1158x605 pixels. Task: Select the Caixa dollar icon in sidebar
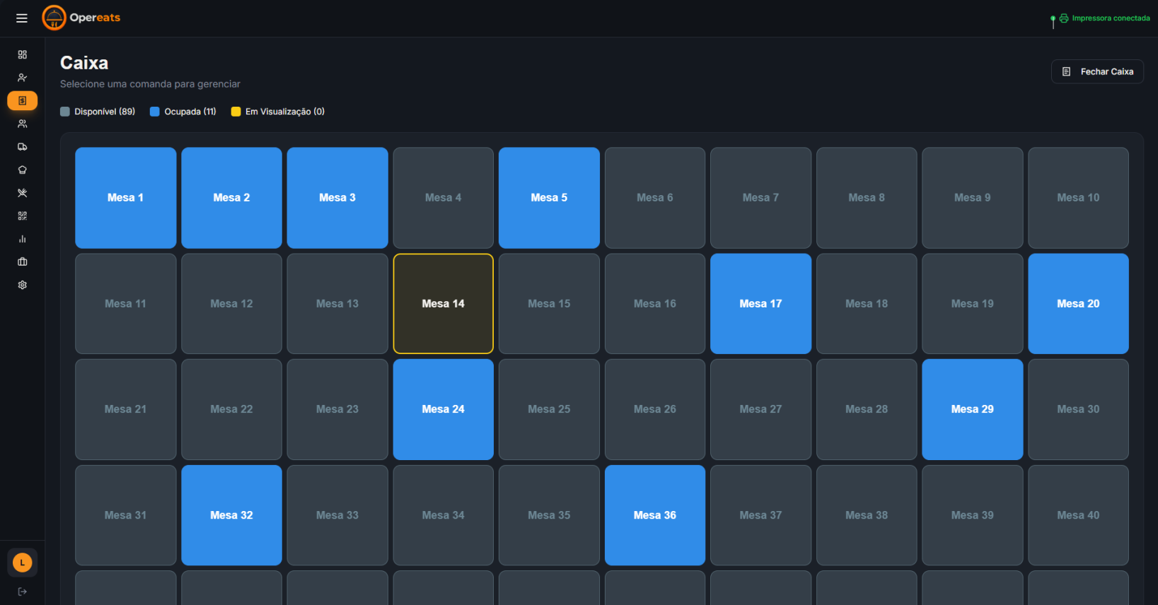(x=23, y=101)
